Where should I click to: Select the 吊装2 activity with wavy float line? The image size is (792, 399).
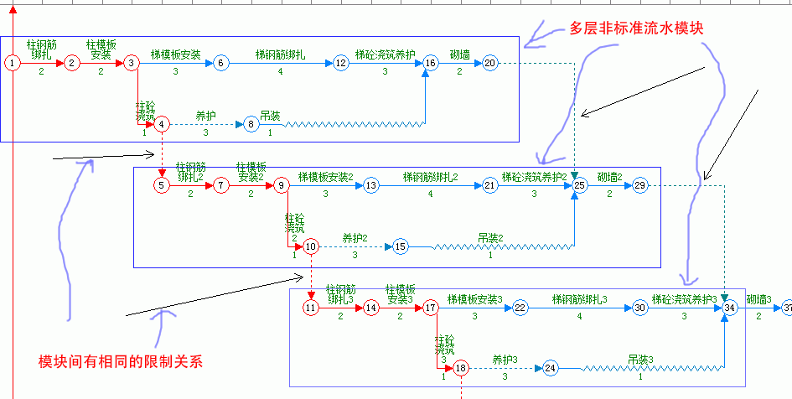pyautogui.click(x=490, y=238)
